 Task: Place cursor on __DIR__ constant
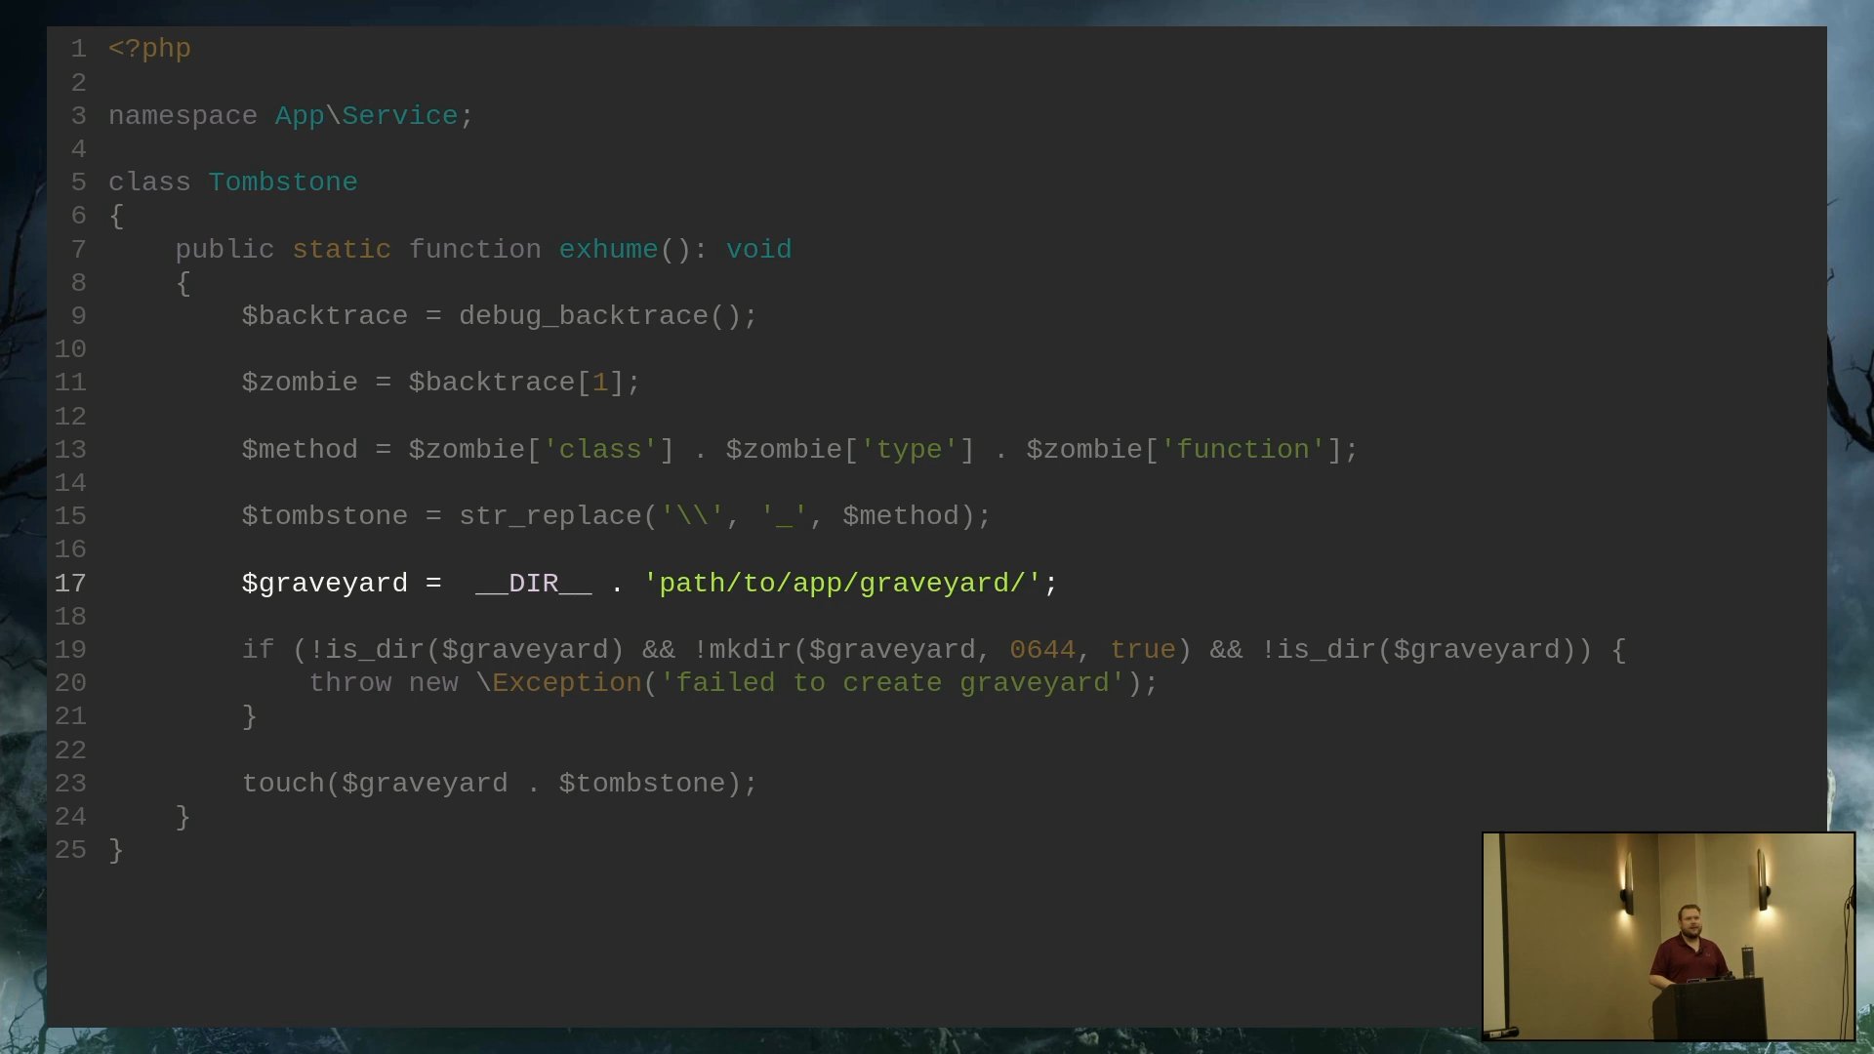(533, 584)
